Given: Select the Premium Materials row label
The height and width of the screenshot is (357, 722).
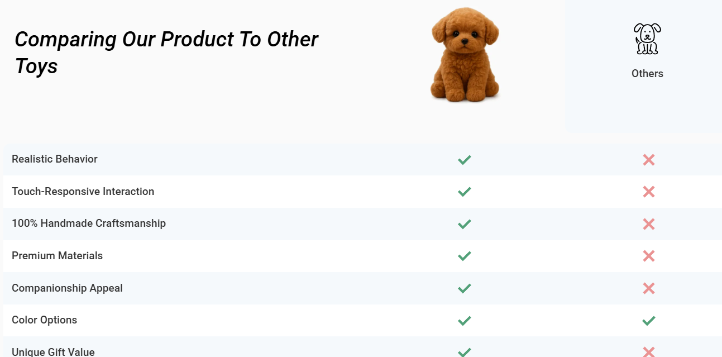Looking at the screenshot, I should coord(57,256).
